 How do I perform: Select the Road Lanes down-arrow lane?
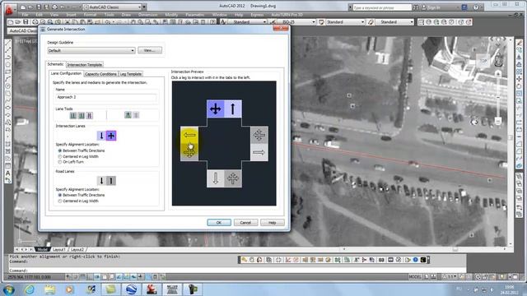coord(101,181)
